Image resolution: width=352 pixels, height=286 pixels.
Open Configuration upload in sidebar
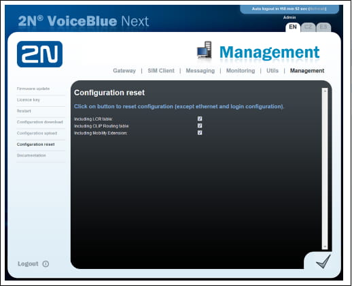tap(37, 133)
